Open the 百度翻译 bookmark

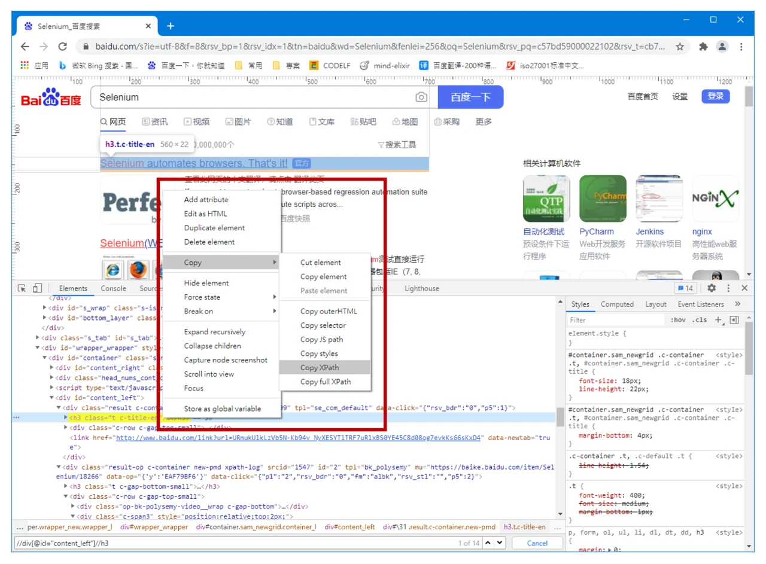458,66
